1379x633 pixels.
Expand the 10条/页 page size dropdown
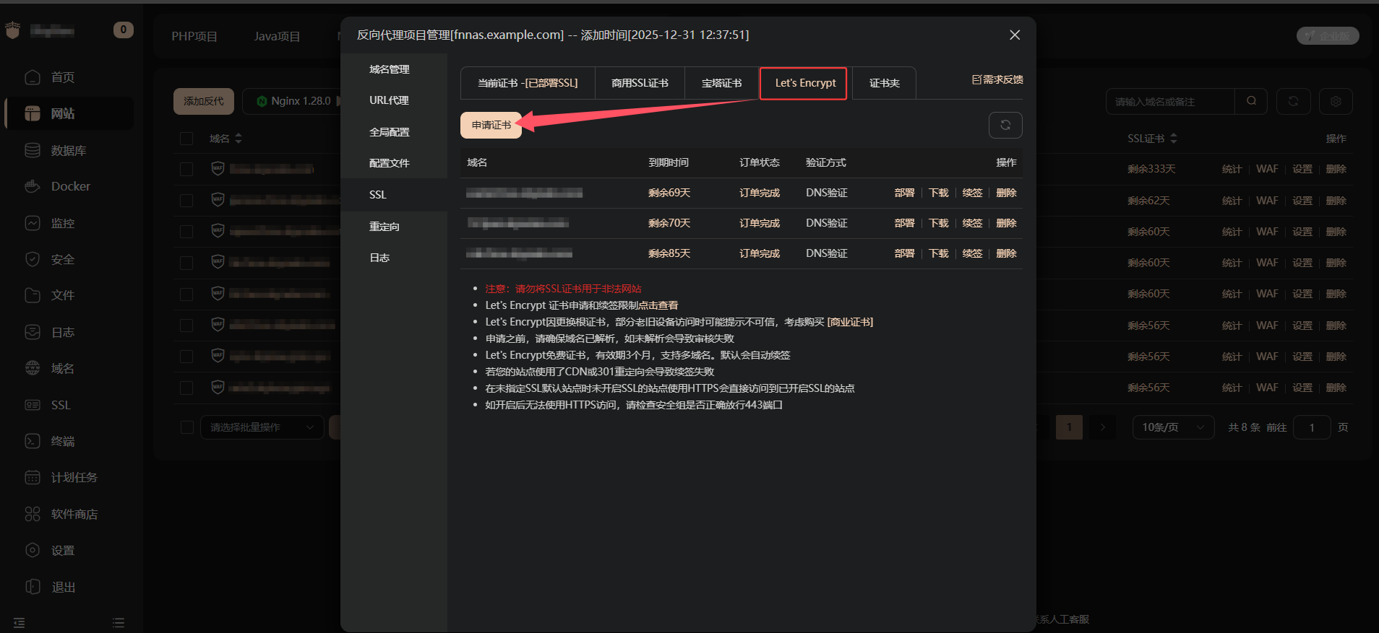(1172, 427)
